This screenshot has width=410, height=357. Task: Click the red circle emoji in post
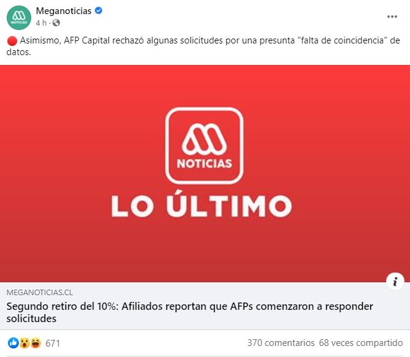pos(12,41)
